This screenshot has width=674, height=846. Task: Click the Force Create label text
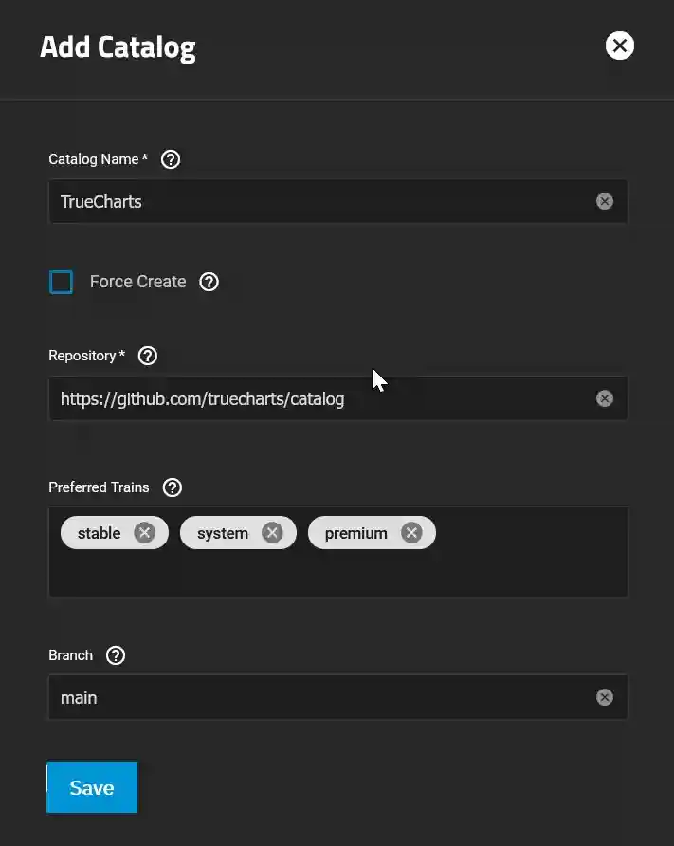click(x=137, y=282)
